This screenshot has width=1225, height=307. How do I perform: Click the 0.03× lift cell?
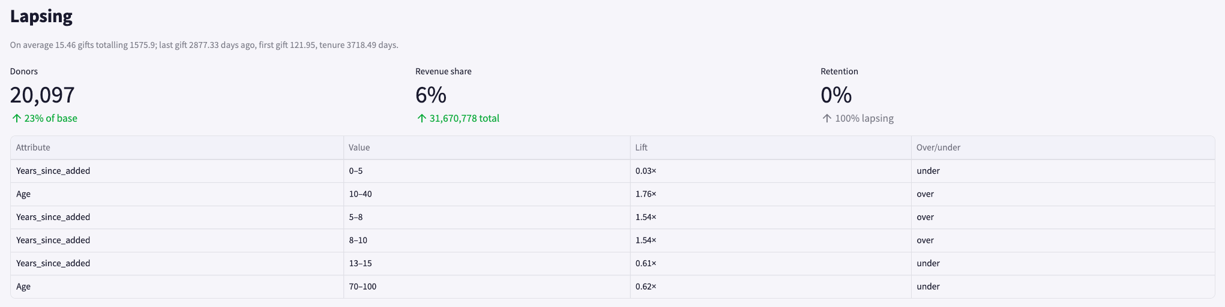tap(771, 171)
